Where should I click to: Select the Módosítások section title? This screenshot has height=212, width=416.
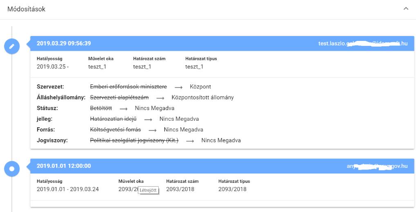tap(26, 9)
